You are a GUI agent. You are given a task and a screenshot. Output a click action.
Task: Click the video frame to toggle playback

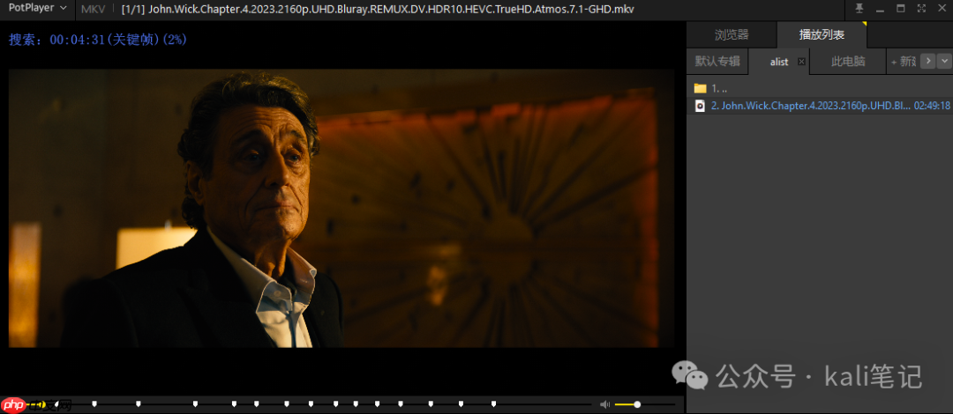click(x=341, y=208)
